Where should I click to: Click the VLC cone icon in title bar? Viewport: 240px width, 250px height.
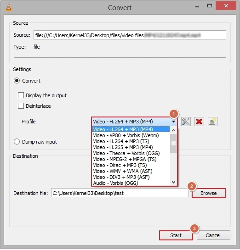pyautogui.click(x=9, y=8)
